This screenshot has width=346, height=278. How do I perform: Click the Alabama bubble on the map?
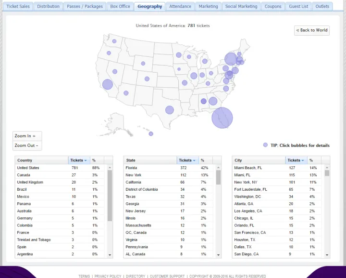click(x=204, y=101)
